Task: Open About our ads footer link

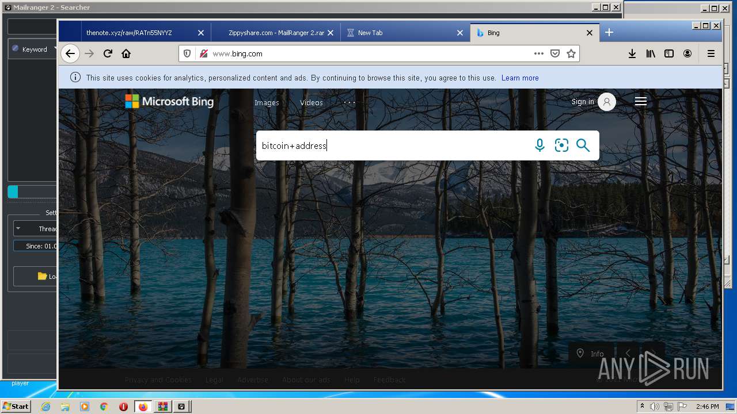Action: pyautogui.click(x=306, y=379)
